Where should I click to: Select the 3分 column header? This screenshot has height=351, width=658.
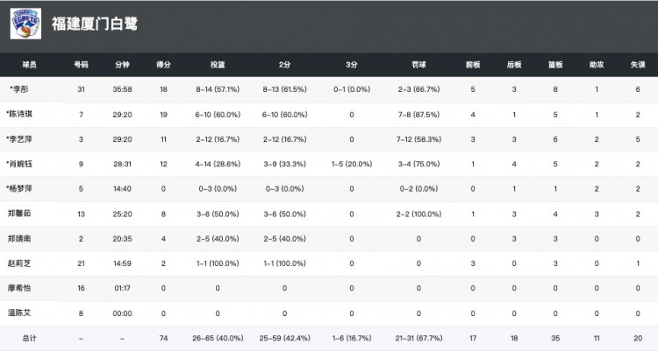point(351,65)
